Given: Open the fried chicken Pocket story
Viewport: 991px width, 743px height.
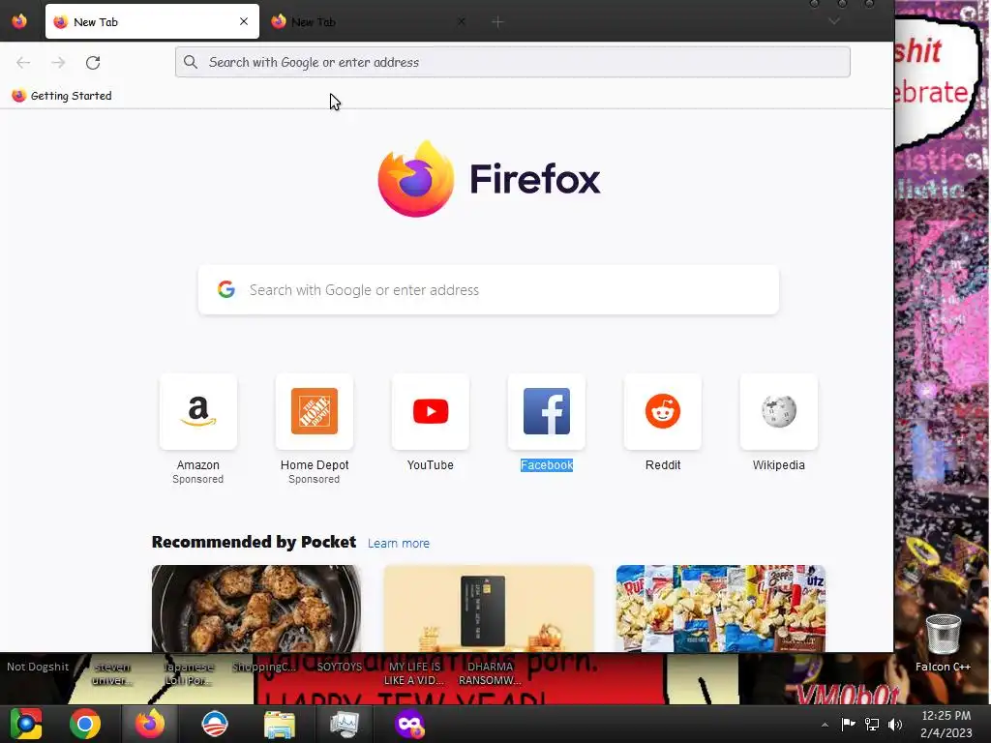Looking at the screenshot, I should tap(255, 609).
